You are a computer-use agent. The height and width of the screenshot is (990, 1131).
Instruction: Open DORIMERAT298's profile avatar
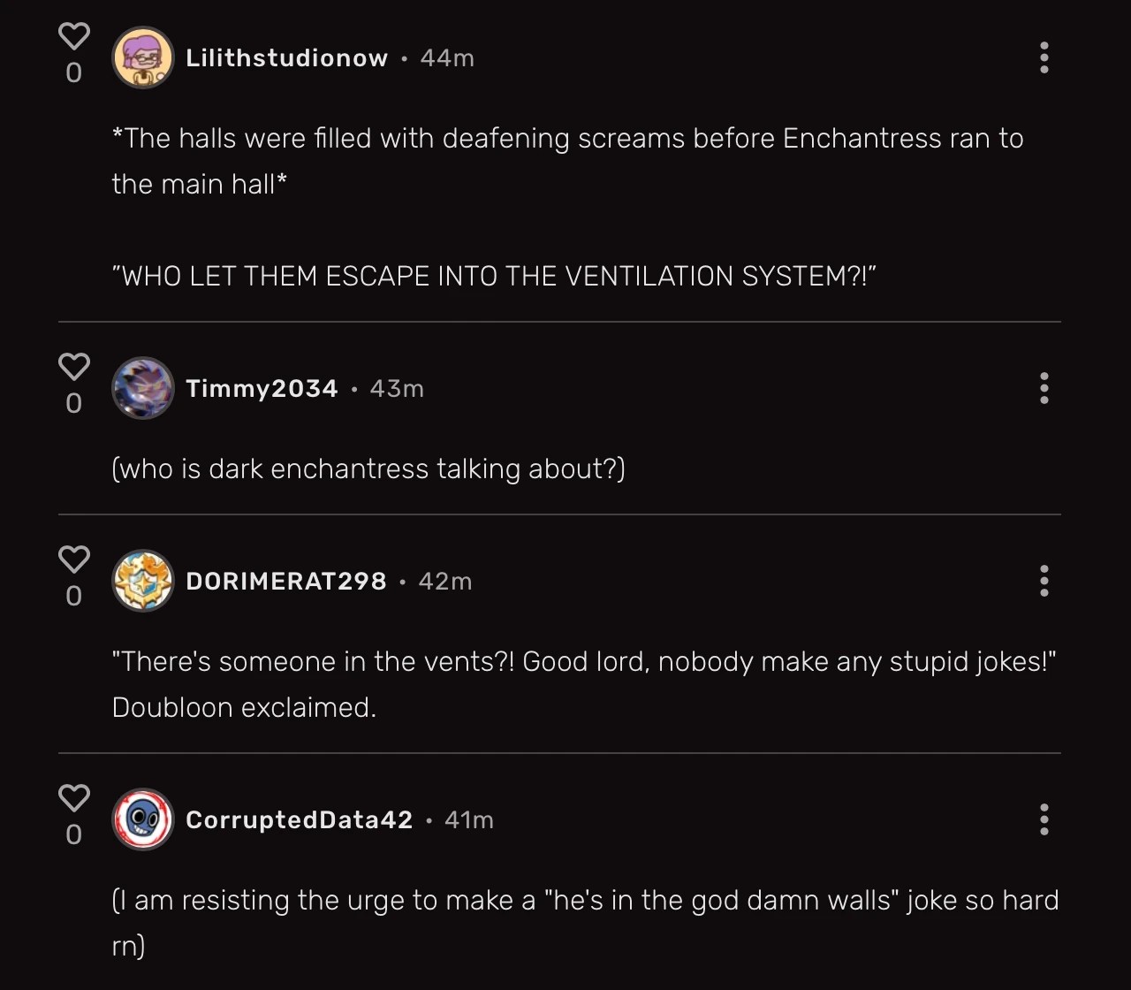pyautogui.click(x=142, y=581)
